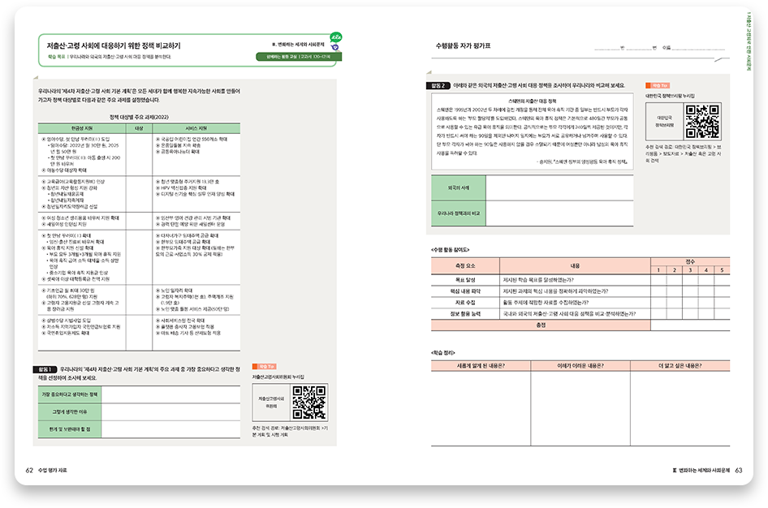Click the score column header '5'
Image resolution: width=768 pixels, height=508 pixels.
[722, 270]
